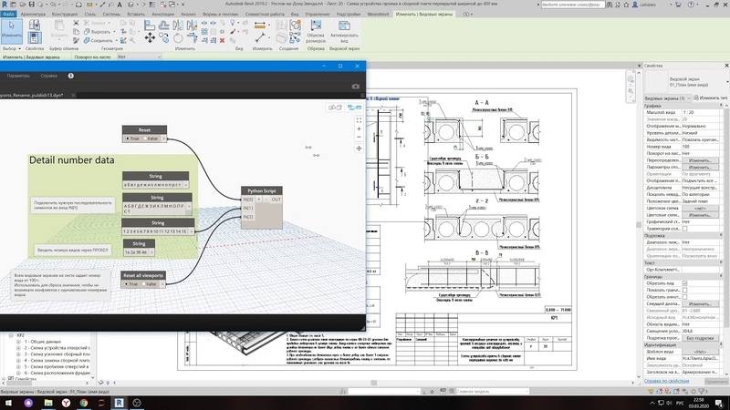Open the Выбор panel dropdown

click(x=13, y=48)
